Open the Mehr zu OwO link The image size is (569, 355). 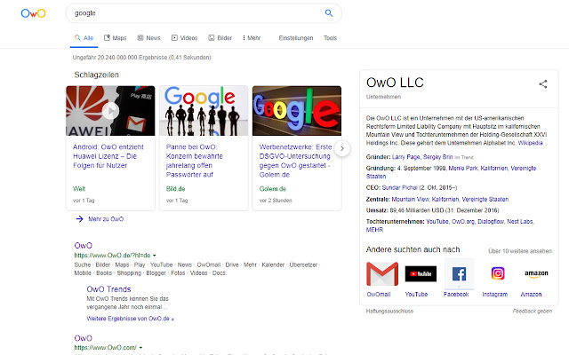[106, 219]
